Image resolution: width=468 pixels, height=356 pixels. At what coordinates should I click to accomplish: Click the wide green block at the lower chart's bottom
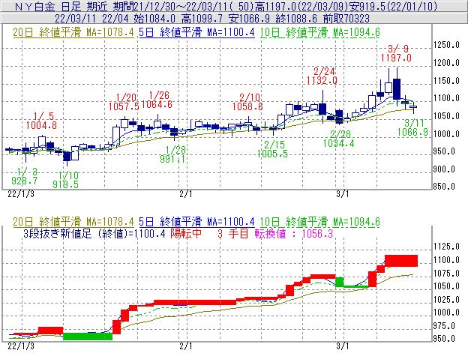[x=88, y=337]
